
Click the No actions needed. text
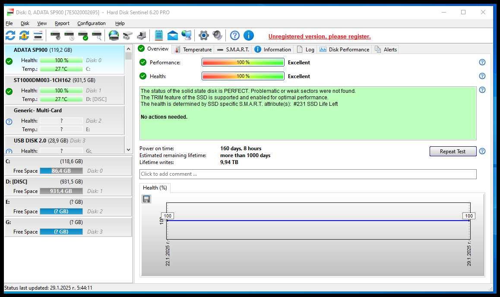click(x=164, y=117)
